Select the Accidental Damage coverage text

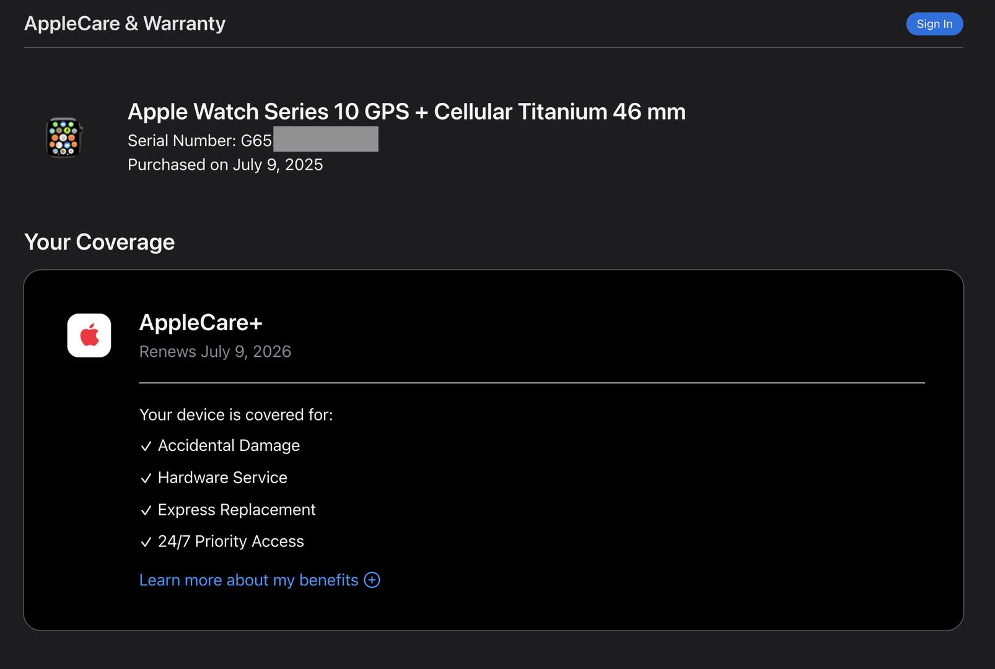[x=229, y=445]
